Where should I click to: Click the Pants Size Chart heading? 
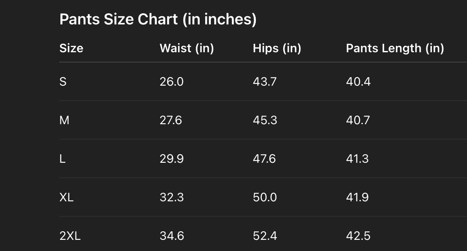coord(158,19)
